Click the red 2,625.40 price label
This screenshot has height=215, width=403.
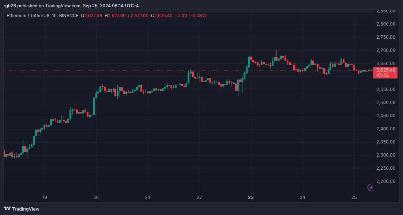385,69
